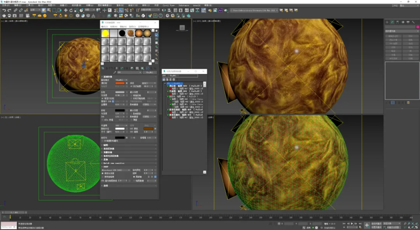Activate the Select Object tool

click(x=43, y=10)
